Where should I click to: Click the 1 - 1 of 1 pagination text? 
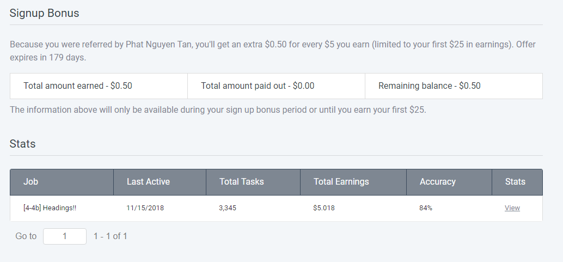(111, 236)
